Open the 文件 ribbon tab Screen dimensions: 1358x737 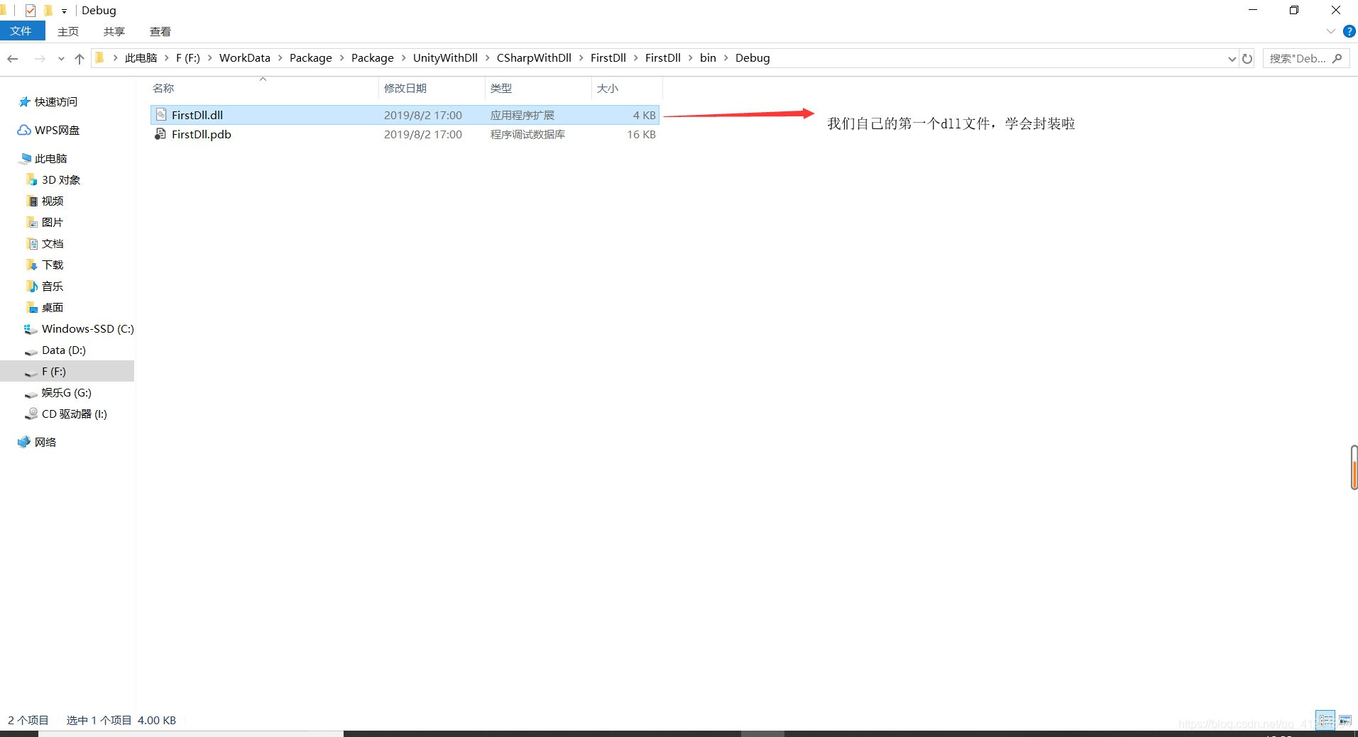pyautogui.click(x=21, y=31)
